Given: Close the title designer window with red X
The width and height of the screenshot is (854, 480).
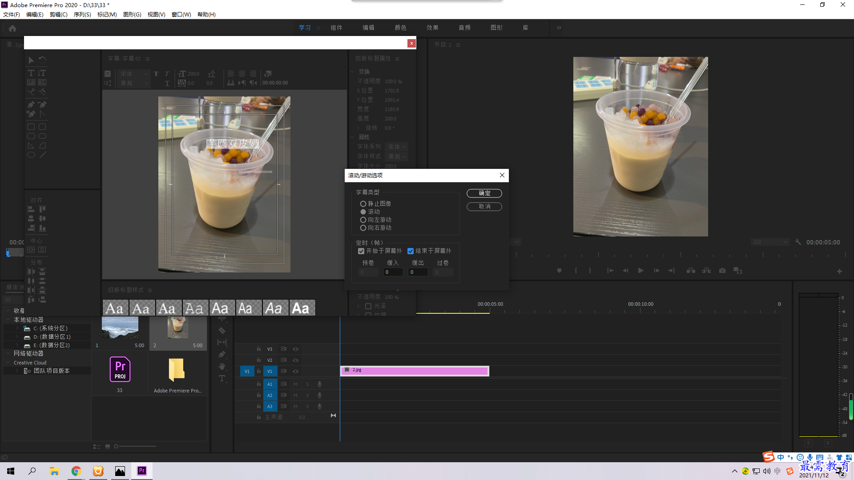Looking at the screenshot, I should (411, 43).
